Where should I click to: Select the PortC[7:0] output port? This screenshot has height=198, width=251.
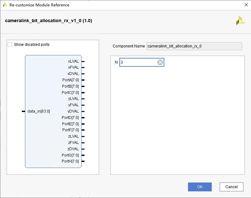coord(70,93)
